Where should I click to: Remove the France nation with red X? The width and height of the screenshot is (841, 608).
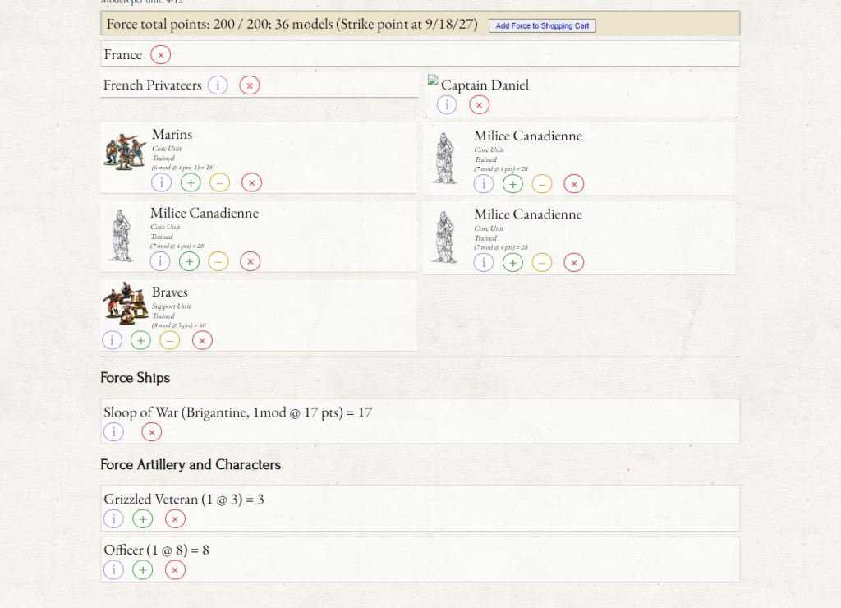pyautogui.click(x=161, y=55)
